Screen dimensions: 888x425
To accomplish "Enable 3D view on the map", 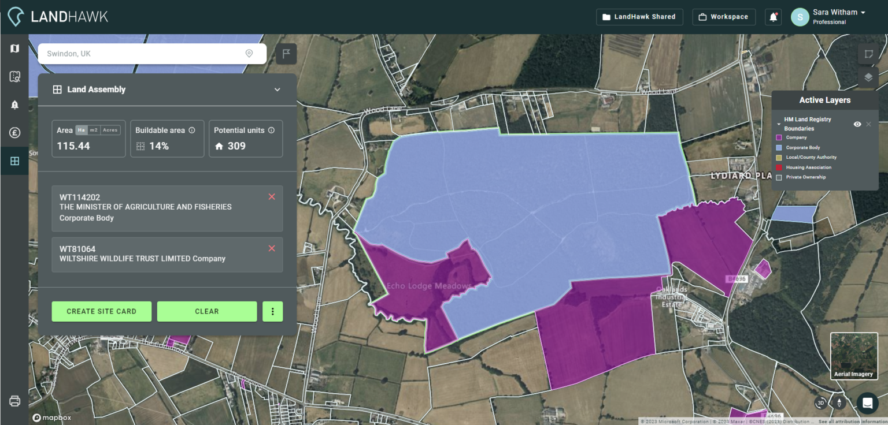I will (x=819, y=403).
